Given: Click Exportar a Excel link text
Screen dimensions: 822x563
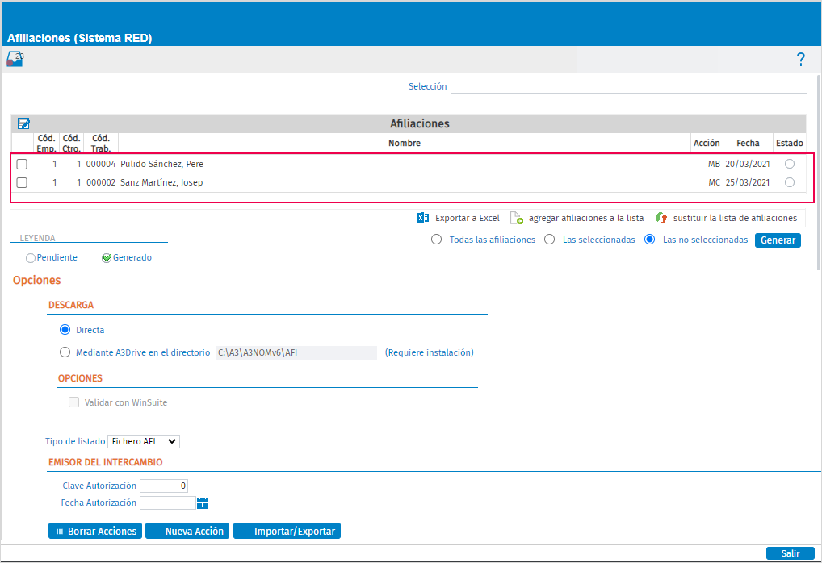Looking at the screenshot, I should tap(468, 218).
